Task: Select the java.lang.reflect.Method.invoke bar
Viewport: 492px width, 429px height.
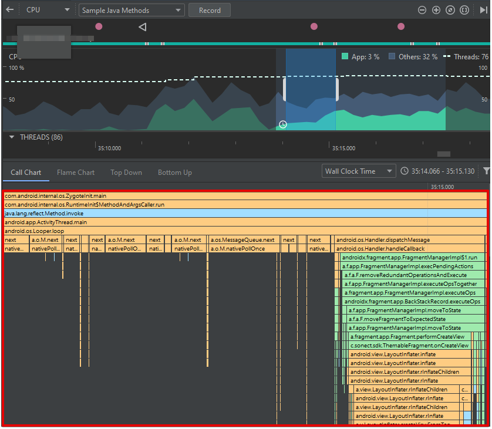Action: coord(245,214)
